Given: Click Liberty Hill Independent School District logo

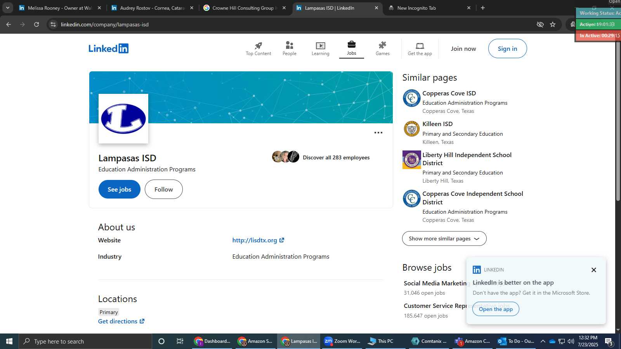Looking at the screenshot, I should [x=411, y=160].
